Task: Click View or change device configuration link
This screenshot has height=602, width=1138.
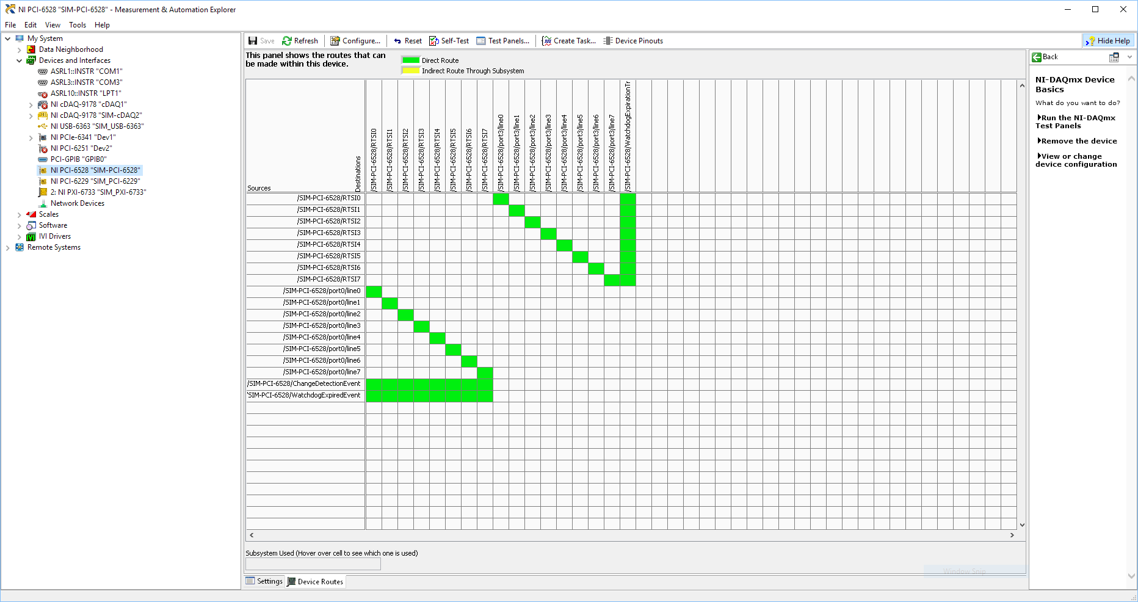Action: [1076, 160]
